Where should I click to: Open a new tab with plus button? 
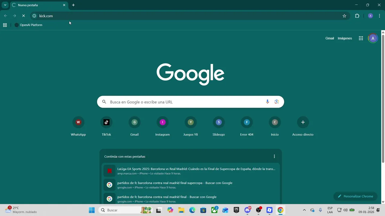73,5
